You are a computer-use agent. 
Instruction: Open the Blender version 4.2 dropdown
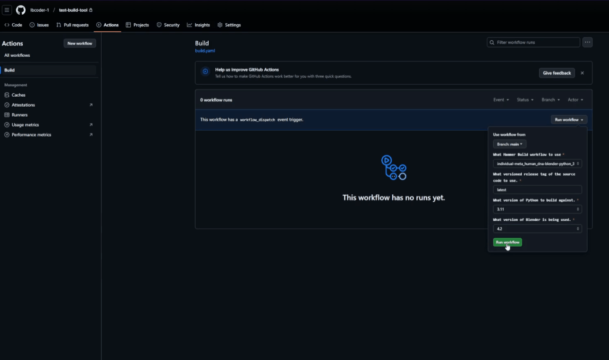(x=537, y=229)
